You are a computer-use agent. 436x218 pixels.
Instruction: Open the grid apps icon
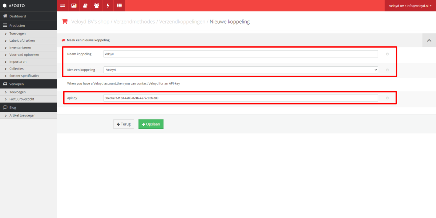tap(119, 5)
